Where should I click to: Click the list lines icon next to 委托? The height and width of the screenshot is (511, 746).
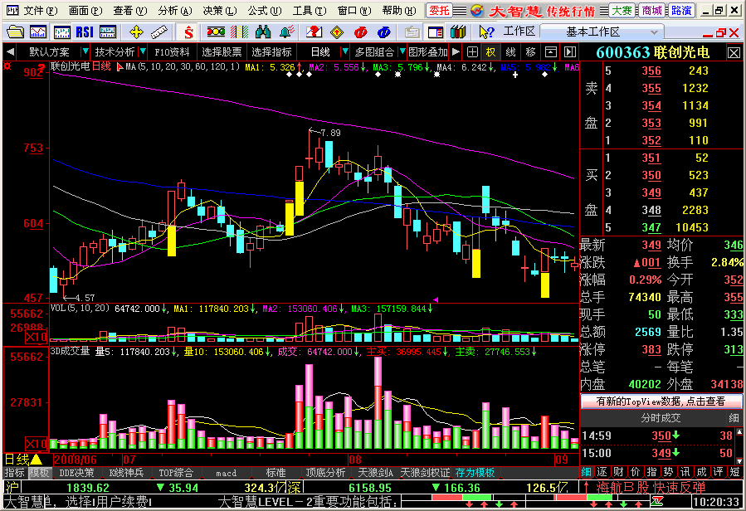click(x=459, y=10)
